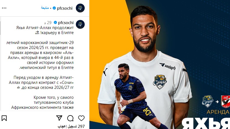Click pfcsochi avatar beside the caption
Viewport: 230px width, 129px height.
click(80, 24)
